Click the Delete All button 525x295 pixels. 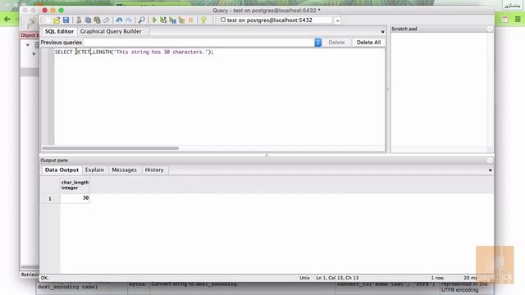(x=368, y=43)
